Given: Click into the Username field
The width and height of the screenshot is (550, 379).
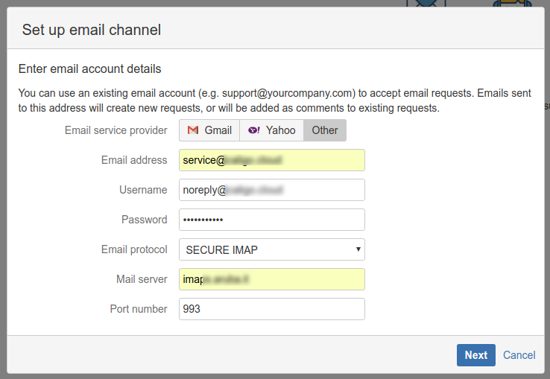Looking at the screenshot, I should coord(271,190).
